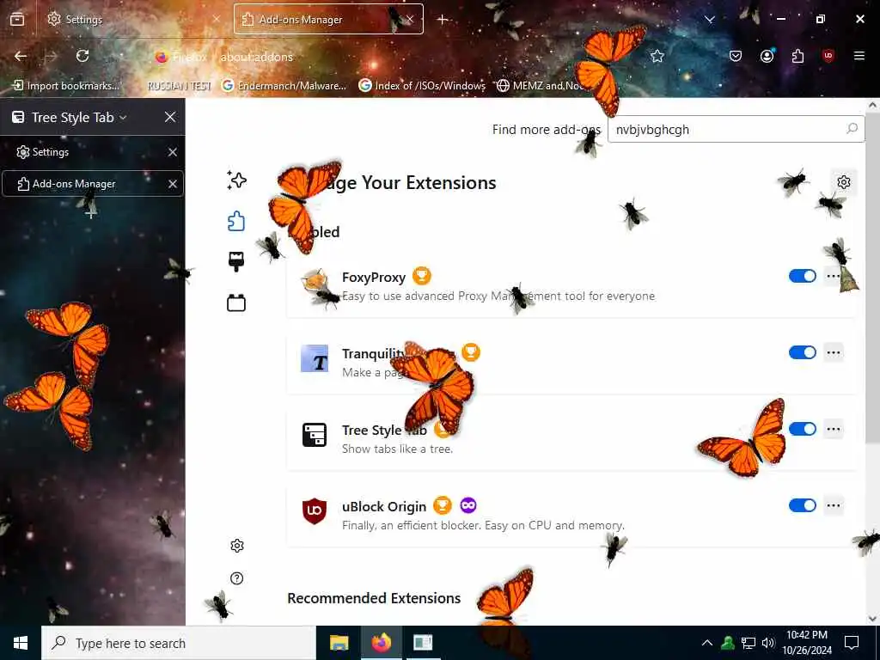880x660 pixels.
Task: Open more options for uBlock Origin
Action: [x=834, y=505]
